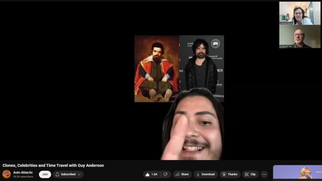This screenshot has height=181, width=322.
Task: Open the Subscribed notification dropdown
Action: click(68, 174)
